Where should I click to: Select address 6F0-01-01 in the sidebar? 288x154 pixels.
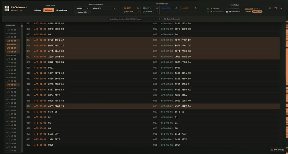[13, 52]
